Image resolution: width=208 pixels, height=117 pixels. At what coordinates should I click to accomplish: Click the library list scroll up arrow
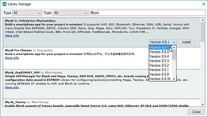tap(203, 20)
